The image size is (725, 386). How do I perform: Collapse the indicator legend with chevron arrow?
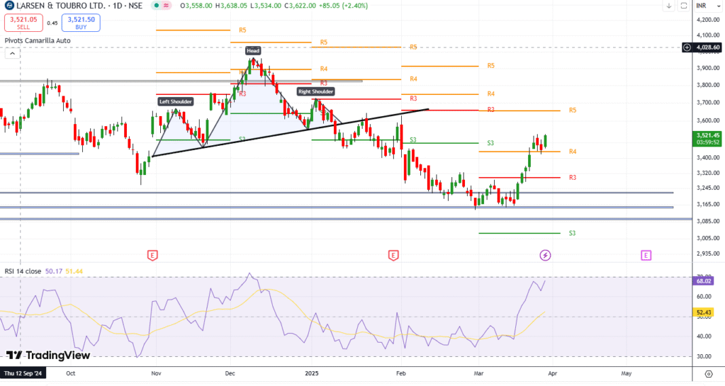12,54
